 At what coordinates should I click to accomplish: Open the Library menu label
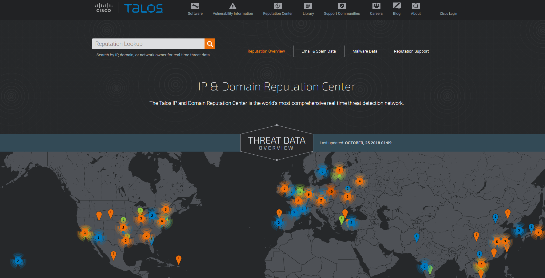tap(308, 14)
